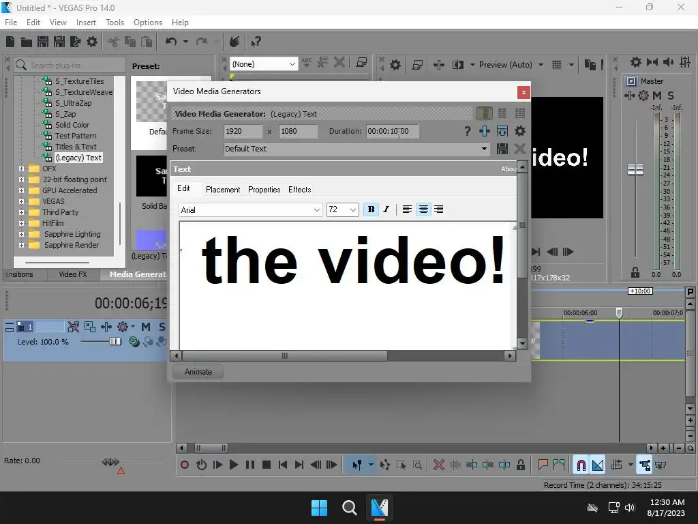Click the Overlays grid icon in preview

pyautogui.click(x=556, y=65)
